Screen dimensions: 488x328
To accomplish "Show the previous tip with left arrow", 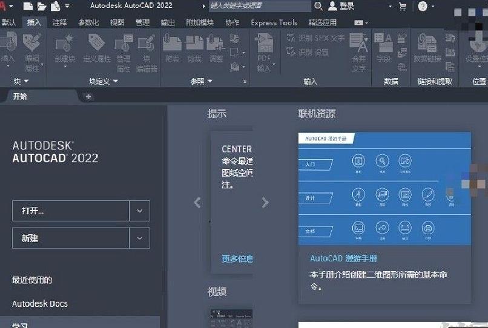I will [197, 203].
